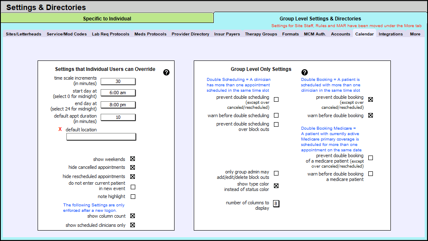This screenshot has width=428, height=241.
Task: Select Group Level Settings & Directories tab
Action: point(320,18)
